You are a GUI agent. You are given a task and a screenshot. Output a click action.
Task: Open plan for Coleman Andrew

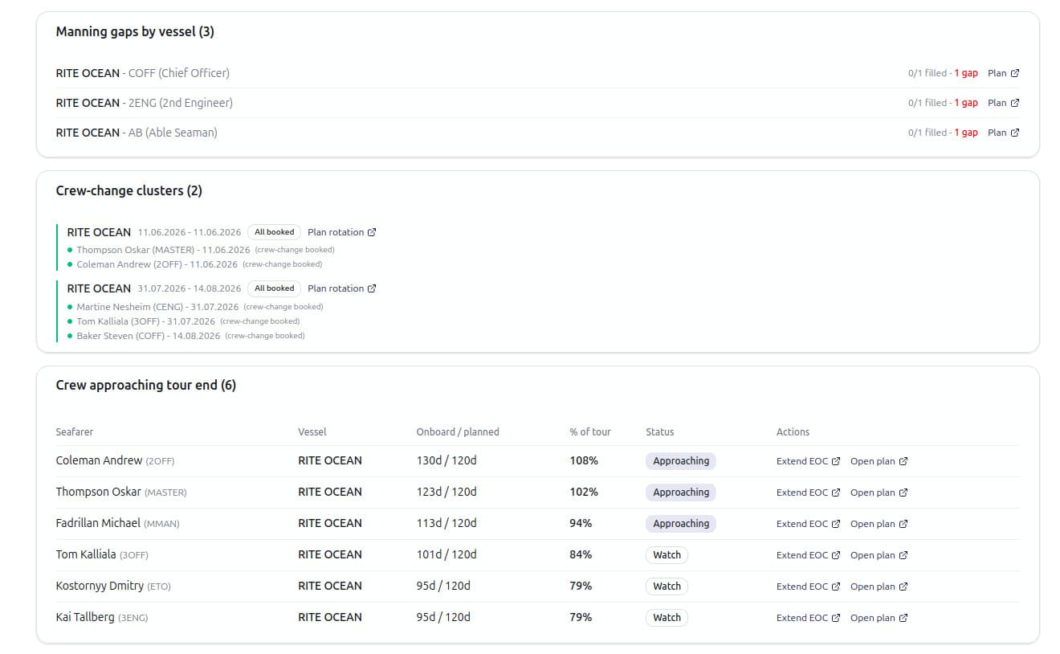[879, 461]
